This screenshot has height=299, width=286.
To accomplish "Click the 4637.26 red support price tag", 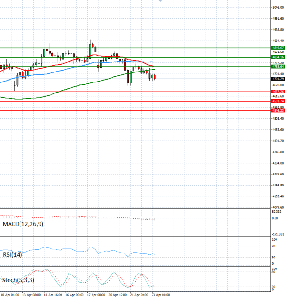I will pyautogui.click(x=278, y=91).
